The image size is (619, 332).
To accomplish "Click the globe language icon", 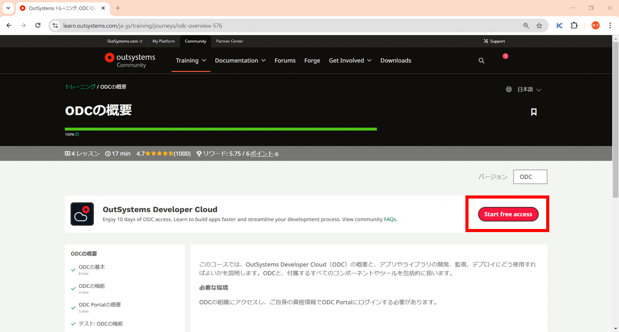I will pos(509,89).
